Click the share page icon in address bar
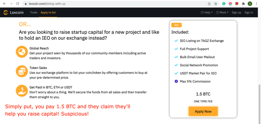The width and height of the screenshot is (261, 124). (x=209, y=4)
